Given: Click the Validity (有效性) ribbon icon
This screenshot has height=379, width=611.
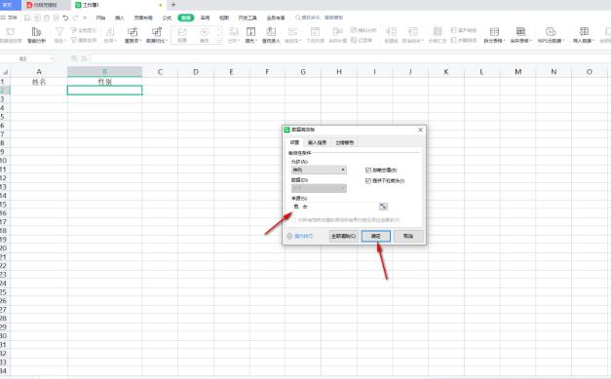Looking at the screenshot, I should pyautogui.click(x=292, y=31).
